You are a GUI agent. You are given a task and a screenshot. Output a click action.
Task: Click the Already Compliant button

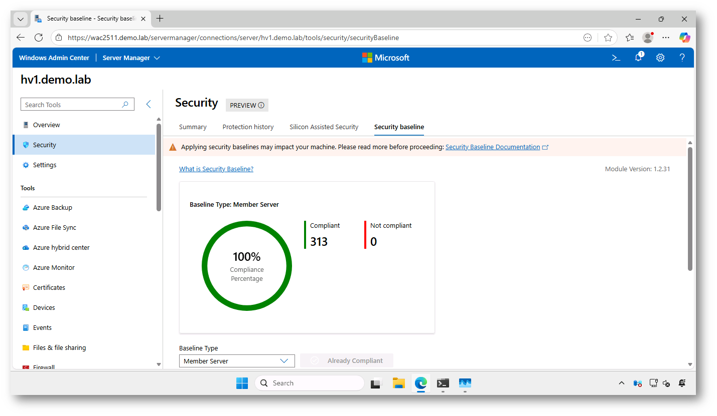coord(347,361)
